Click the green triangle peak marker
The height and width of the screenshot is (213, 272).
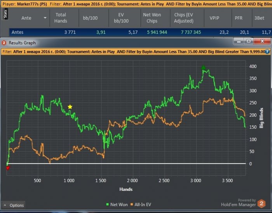204,68
